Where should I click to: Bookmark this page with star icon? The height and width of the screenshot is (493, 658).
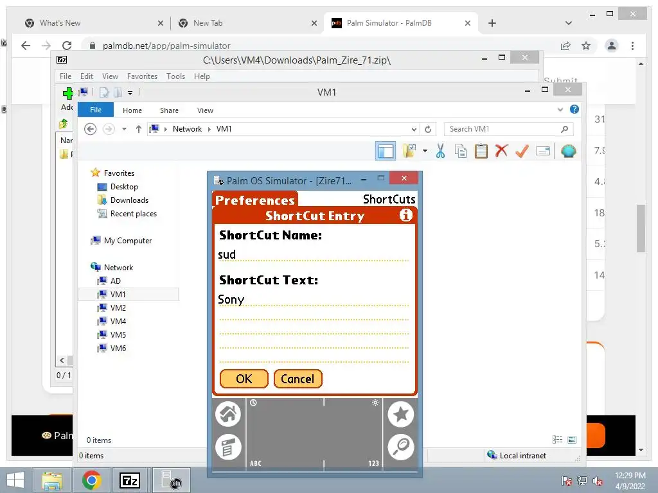(x=586, y=46)
